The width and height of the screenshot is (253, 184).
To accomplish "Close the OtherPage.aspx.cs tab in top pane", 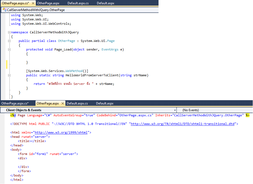I will click(33, 3).
